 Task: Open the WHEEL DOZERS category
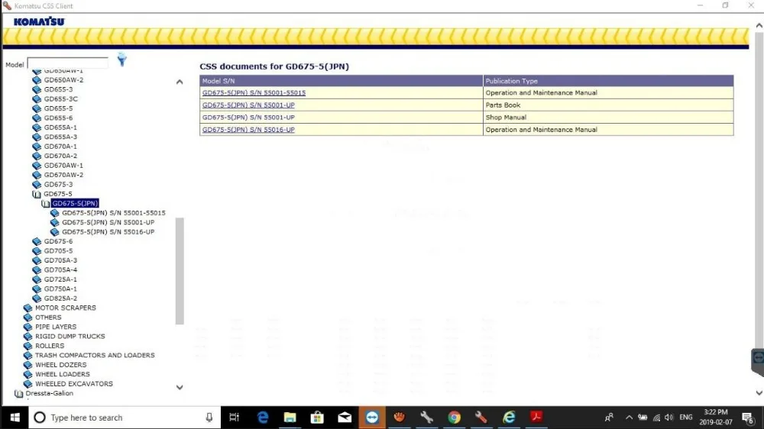coord(60,365)
